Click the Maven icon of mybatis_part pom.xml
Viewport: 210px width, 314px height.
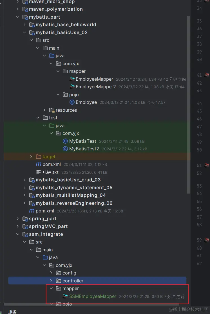click(32, 211)
